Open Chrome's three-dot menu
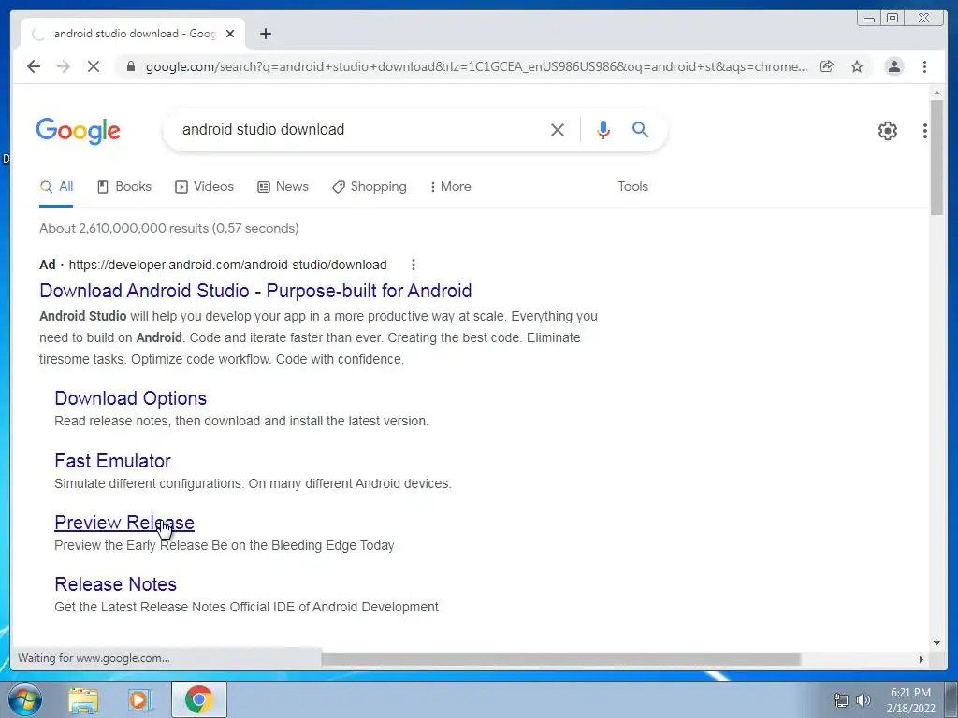Screen dimensions: 958x718 924,66
